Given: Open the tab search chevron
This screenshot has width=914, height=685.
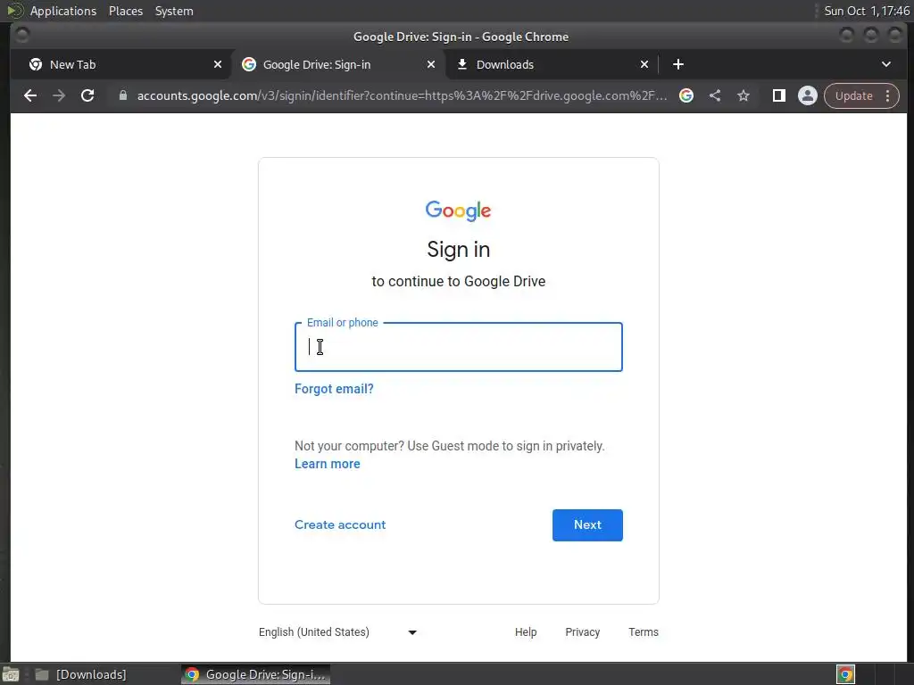Looking at the screenshot, I should coord(886,64).
